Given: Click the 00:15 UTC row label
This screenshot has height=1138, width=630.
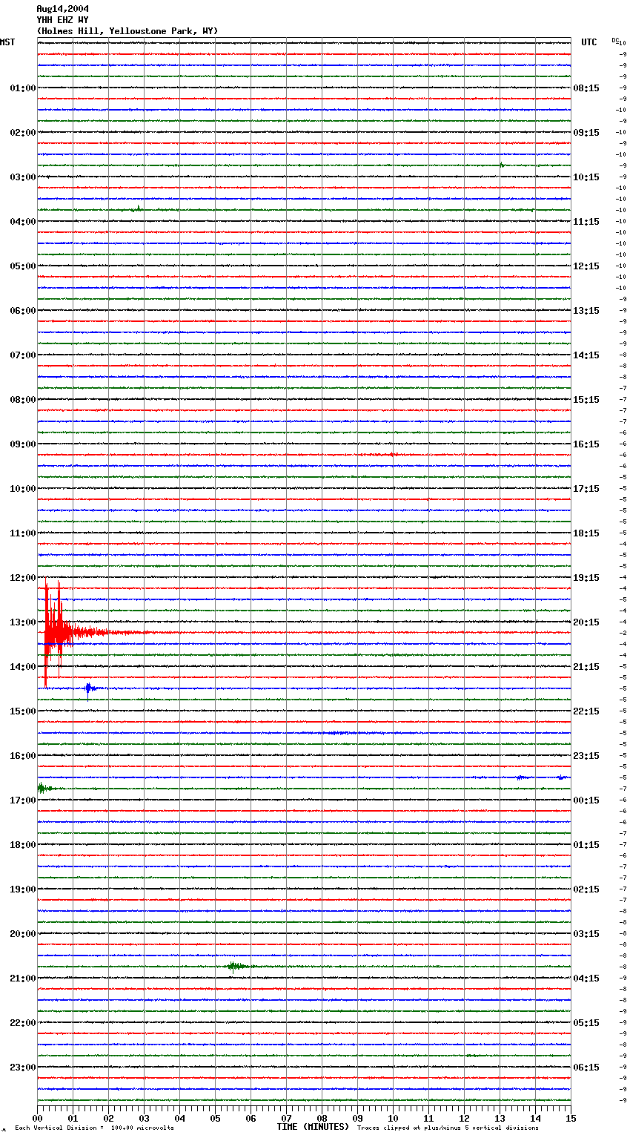Looking at the screenshot, I should click(586, 800).
